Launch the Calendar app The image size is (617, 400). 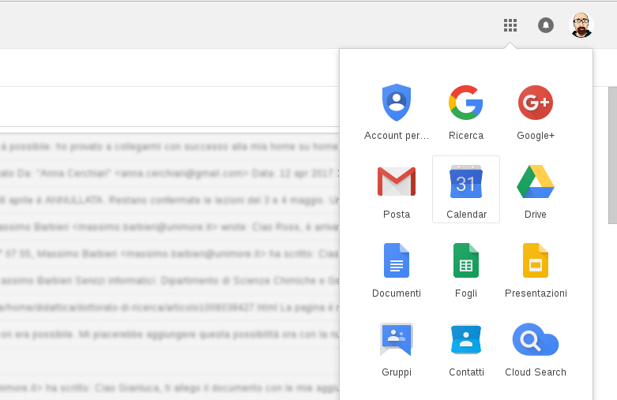coord(466,189)
